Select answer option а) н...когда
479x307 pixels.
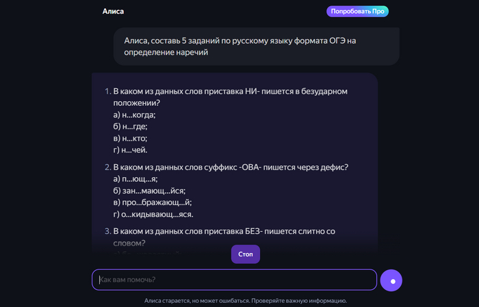coord(135,115)
